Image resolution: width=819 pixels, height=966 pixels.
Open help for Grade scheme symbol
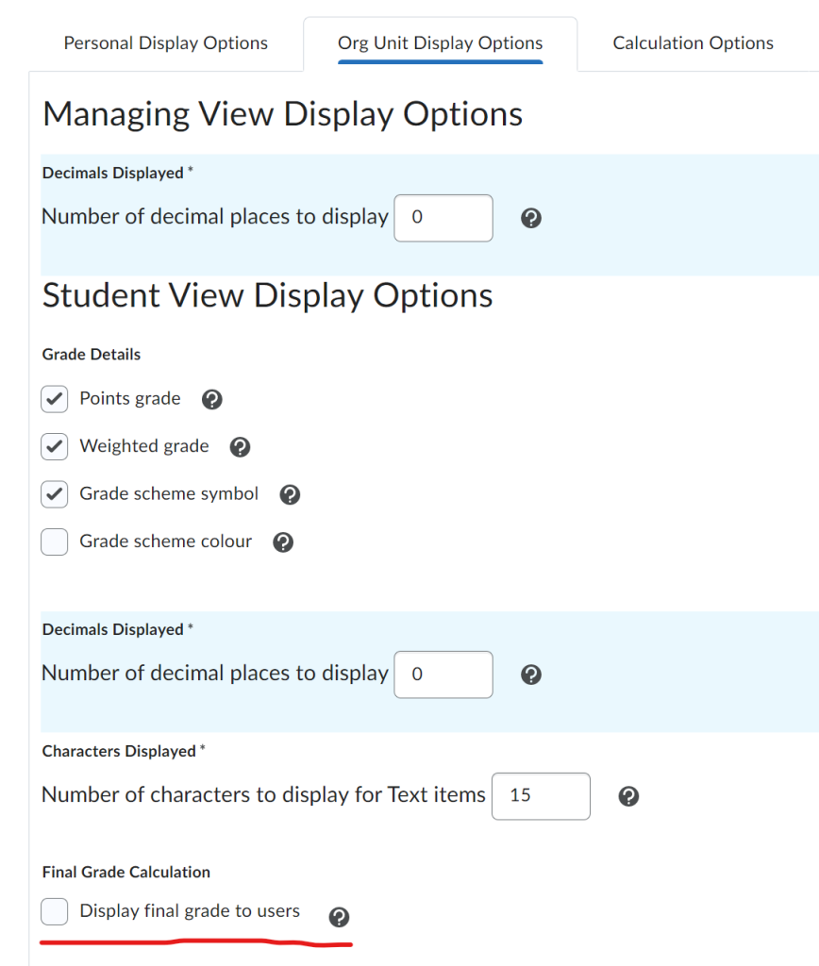pos(289,493)
